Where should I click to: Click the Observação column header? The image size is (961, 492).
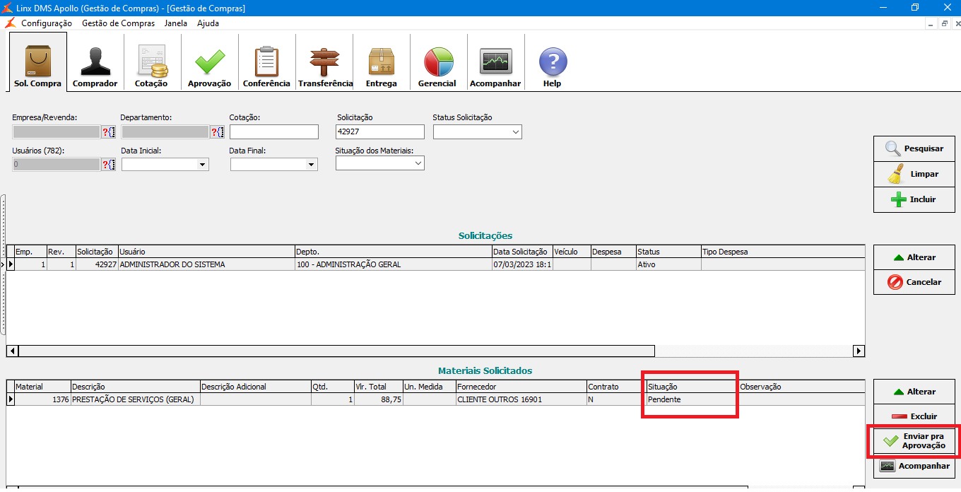(801, 387)
